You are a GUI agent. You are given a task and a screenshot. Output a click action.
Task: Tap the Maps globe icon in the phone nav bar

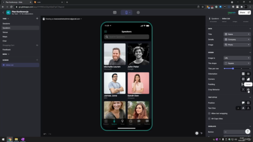point(131,122)
